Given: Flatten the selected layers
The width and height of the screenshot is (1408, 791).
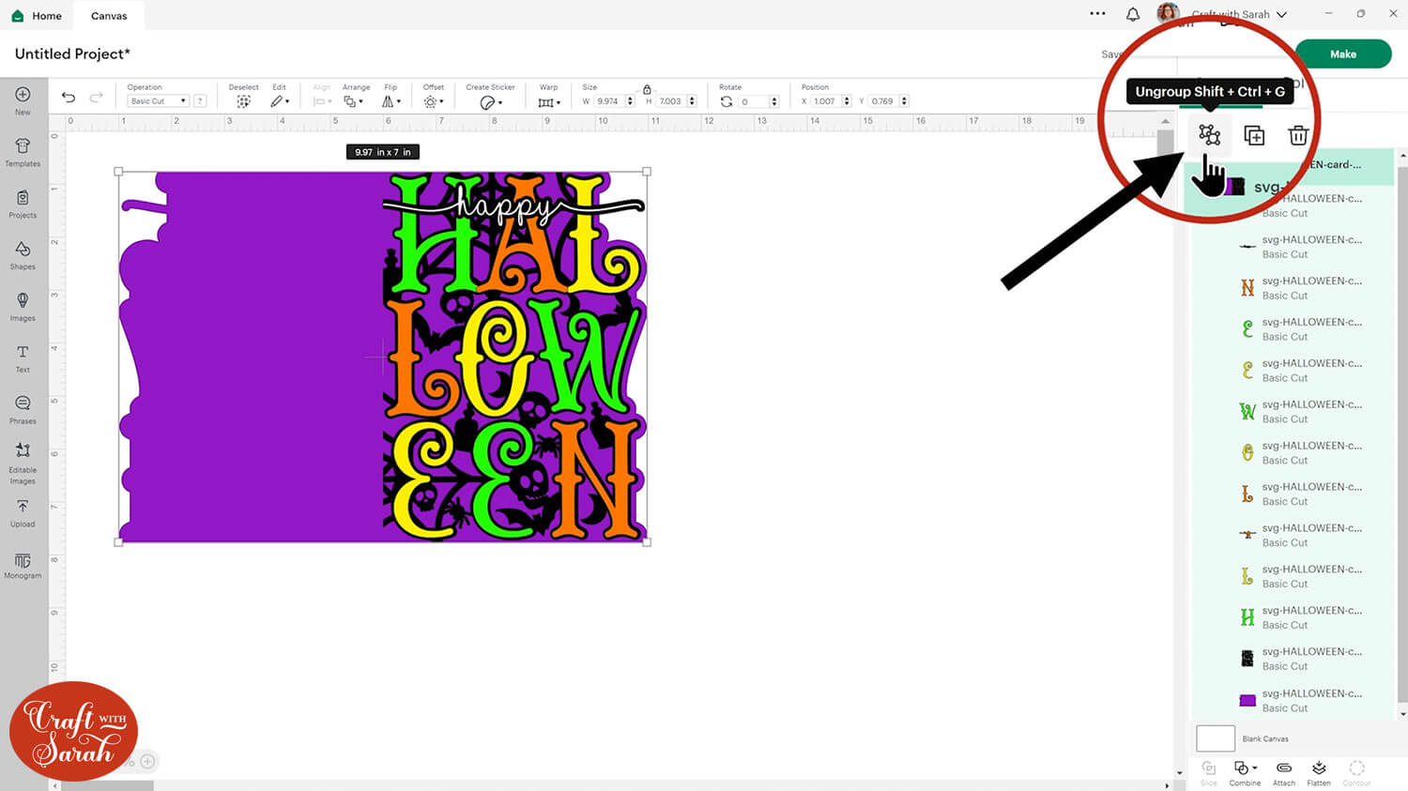Looking at the screenshot, I should (1319, 772).
